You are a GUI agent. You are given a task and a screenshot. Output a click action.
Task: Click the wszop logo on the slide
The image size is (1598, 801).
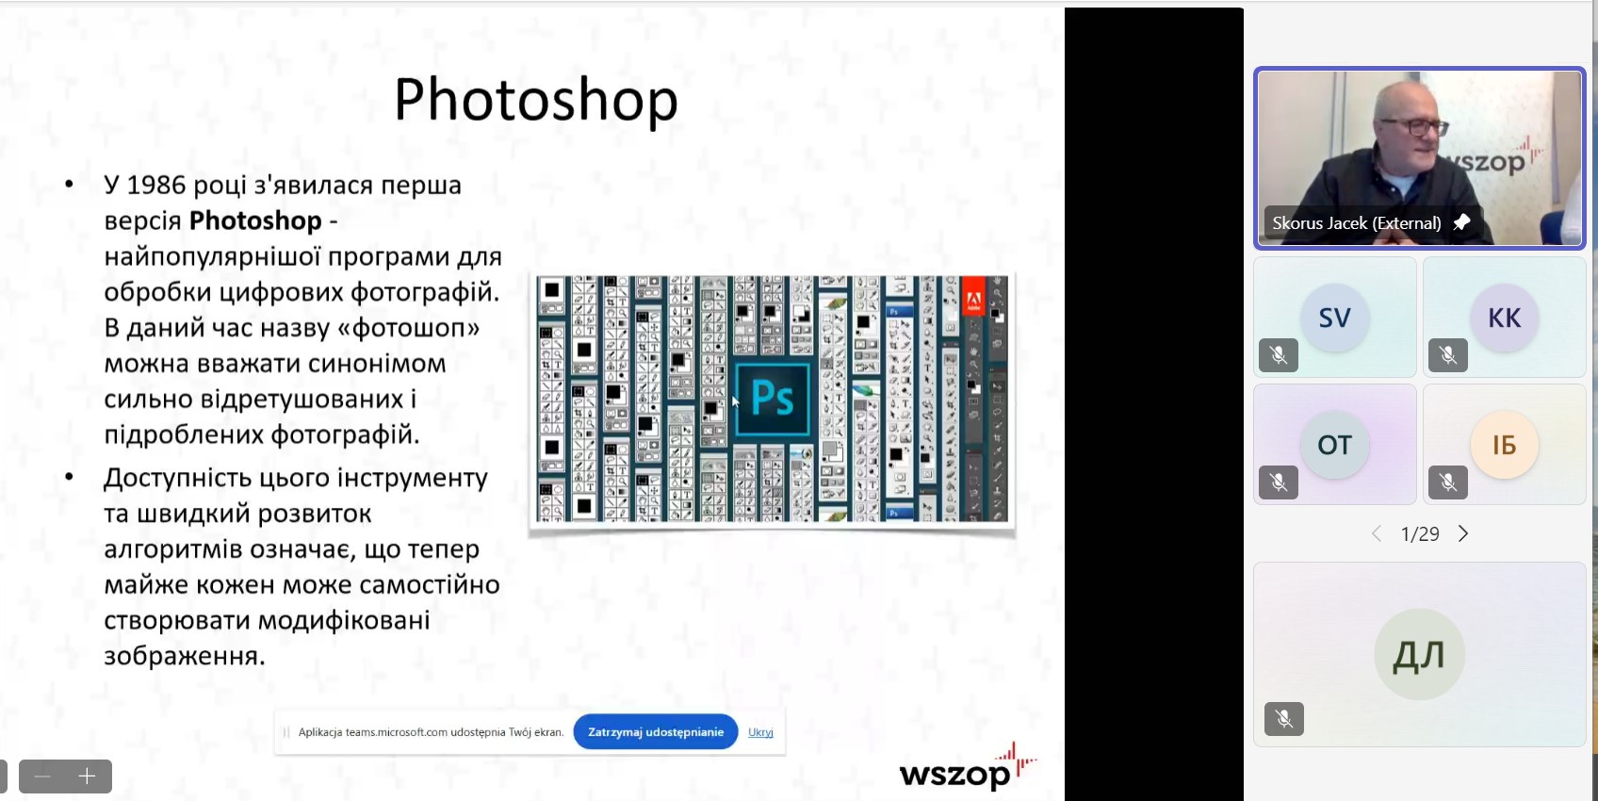pyautogui.click(x=968, y=767)
